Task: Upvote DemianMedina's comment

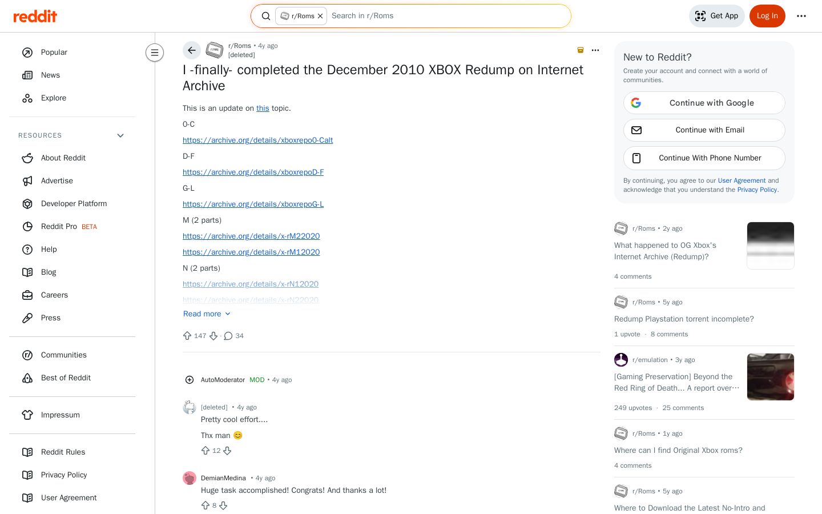Action: point(205,505)
